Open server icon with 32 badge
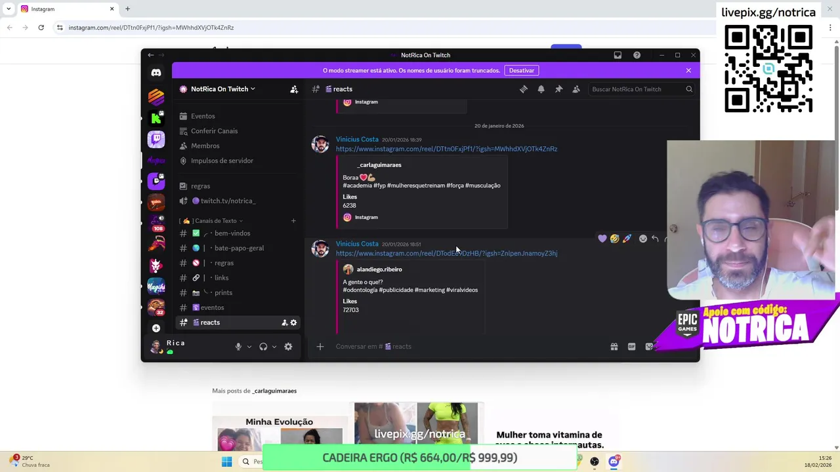This screenshot has height=472, width=840. [156, 307]
